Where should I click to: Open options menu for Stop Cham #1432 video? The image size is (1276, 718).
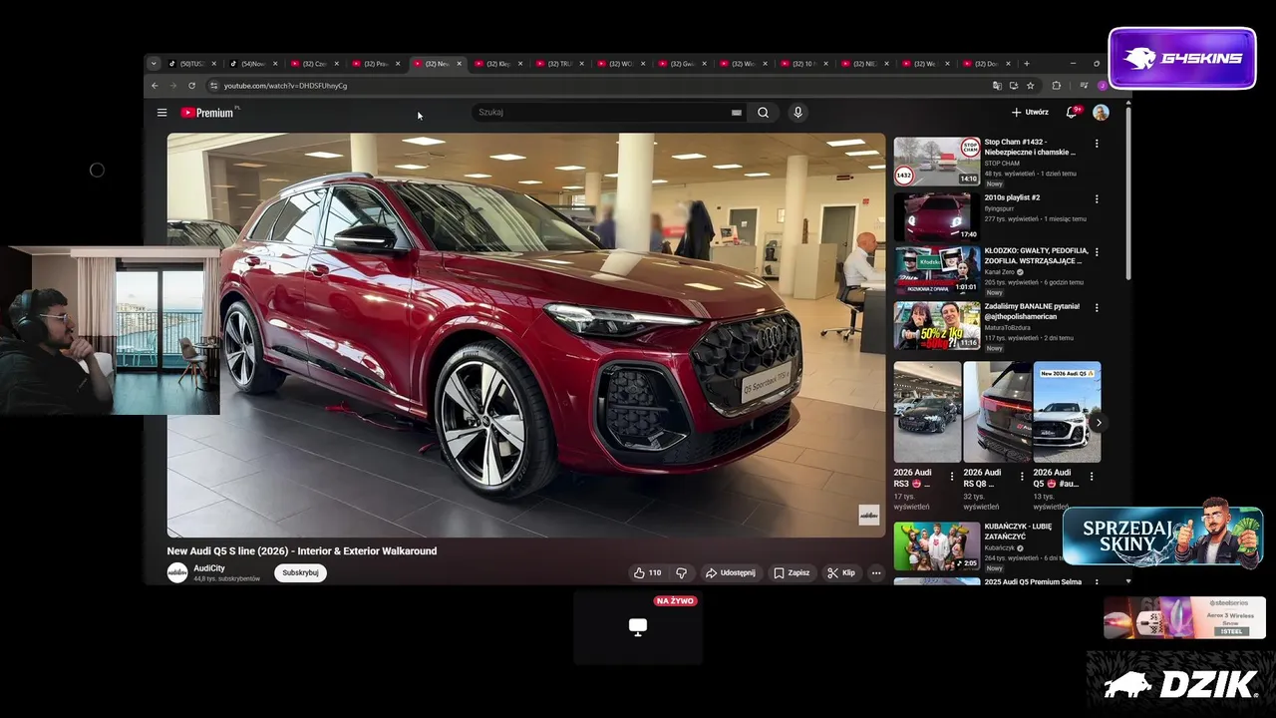pyautogui.click(x=1097, y=144)
